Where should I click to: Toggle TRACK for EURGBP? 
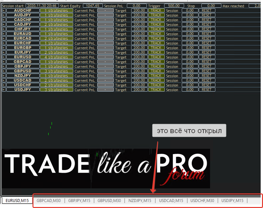click(156, 48)
